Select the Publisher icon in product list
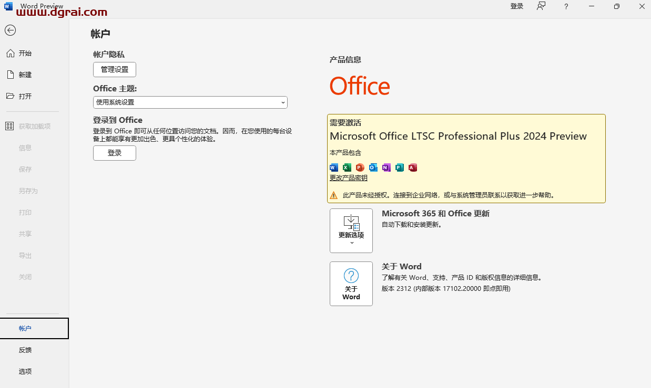The width and height of the screenshot is (651, 388). pos(399,167)
